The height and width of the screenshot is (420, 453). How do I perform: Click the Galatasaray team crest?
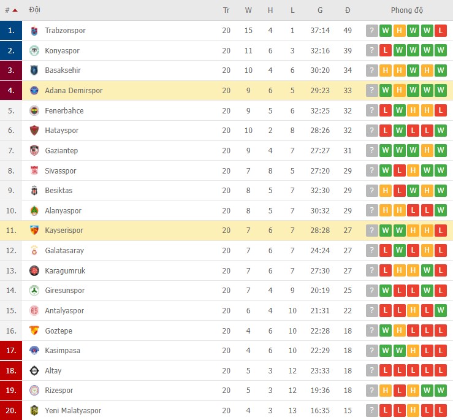tap(34, 251)
